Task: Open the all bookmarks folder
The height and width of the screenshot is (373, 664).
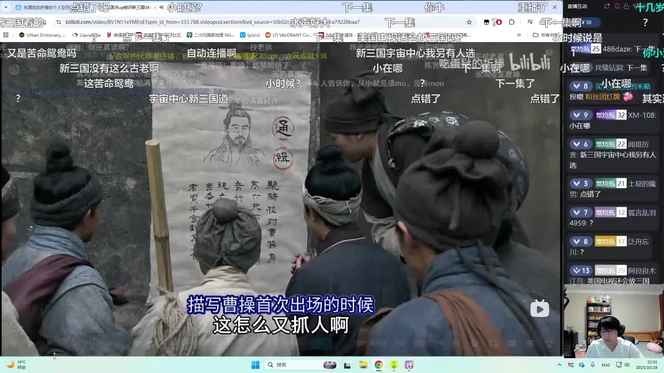Action: click(x=545, y=35)
